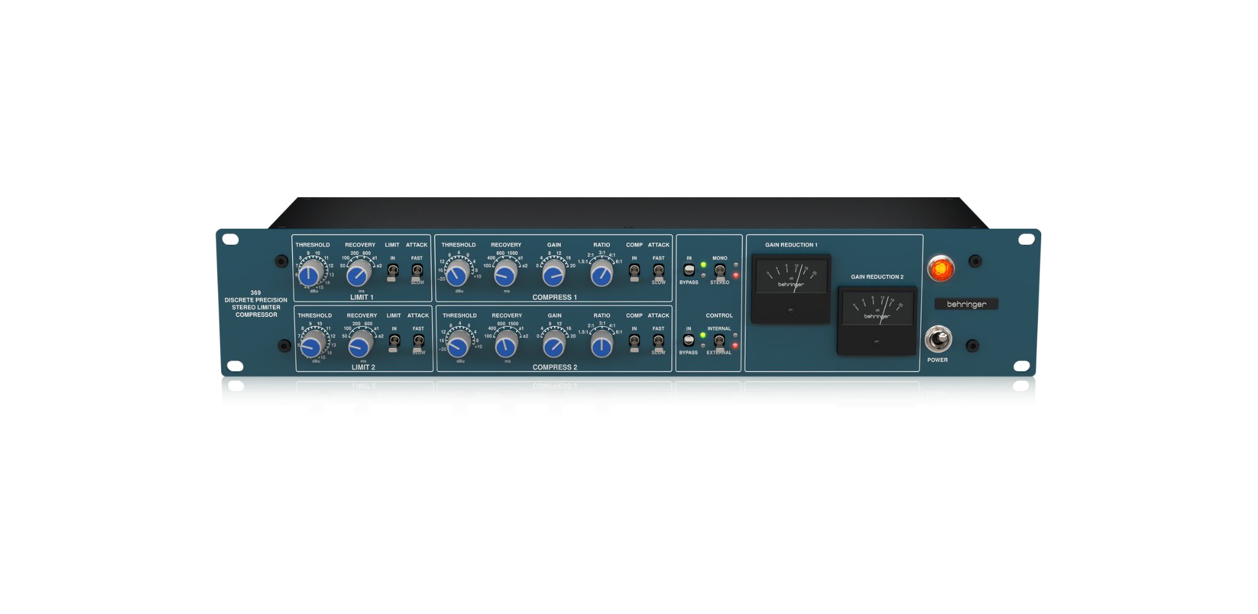The height and width of the screenshot is (614, 1258).
Task: Toggle the Limit 1 IN switch
Action: 393,271
